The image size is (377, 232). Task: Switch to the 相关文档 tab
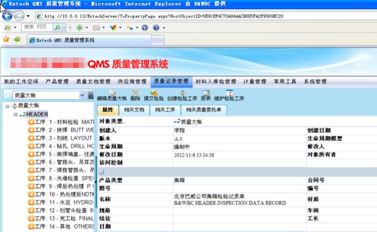[134, 110]
